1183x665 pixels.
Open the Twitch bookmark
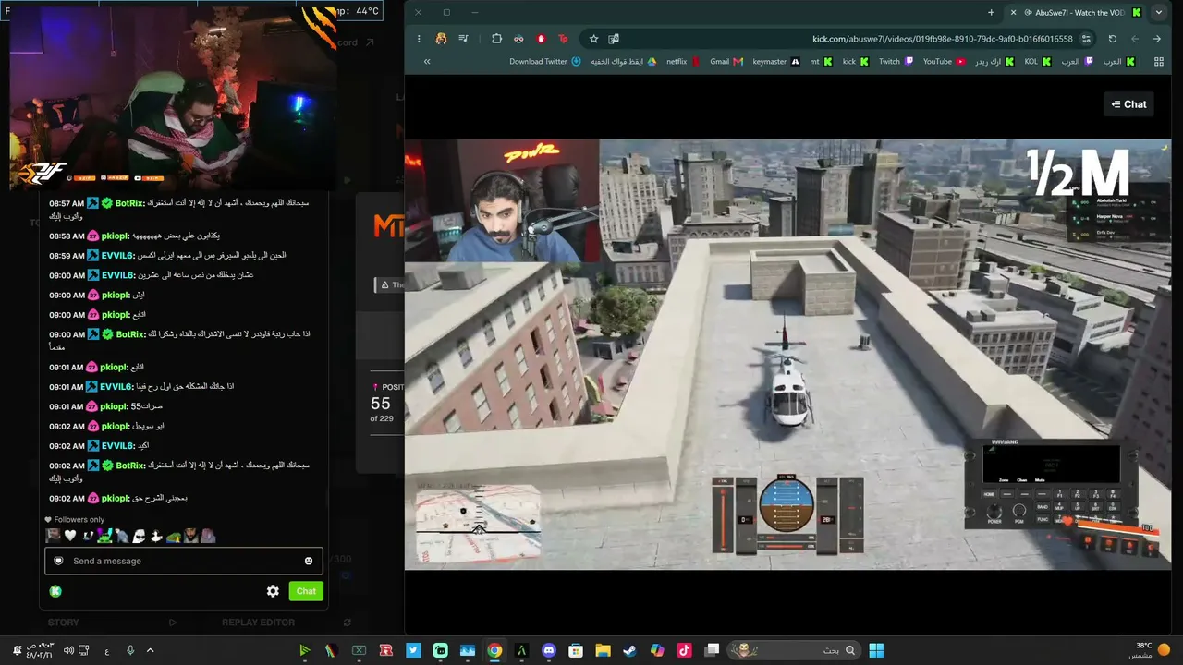pyautogui.click(x=896, y=62)
